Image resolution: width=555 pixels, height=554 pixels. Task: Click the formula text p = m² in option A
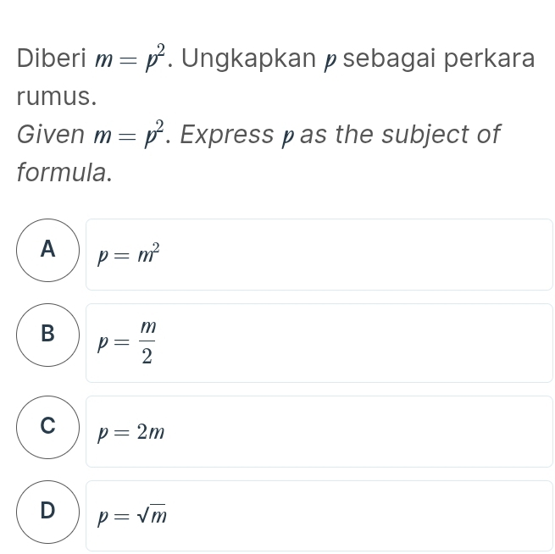[129, 254]
